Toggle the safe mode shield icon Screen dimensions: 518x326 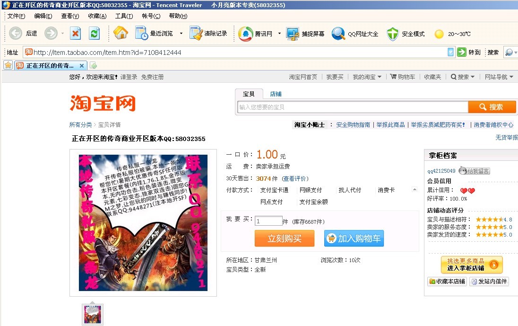pyautogui.click(x=393, y=34)
